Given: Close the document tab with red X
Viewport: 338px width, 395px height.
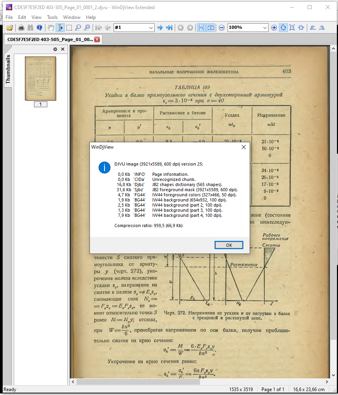Looking at the screenshot, I should (97, 39).
